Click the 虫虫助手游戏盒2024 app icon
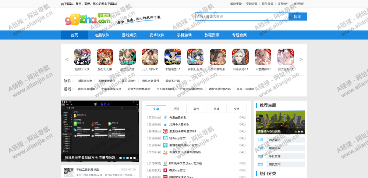 (x=166, y=131)
